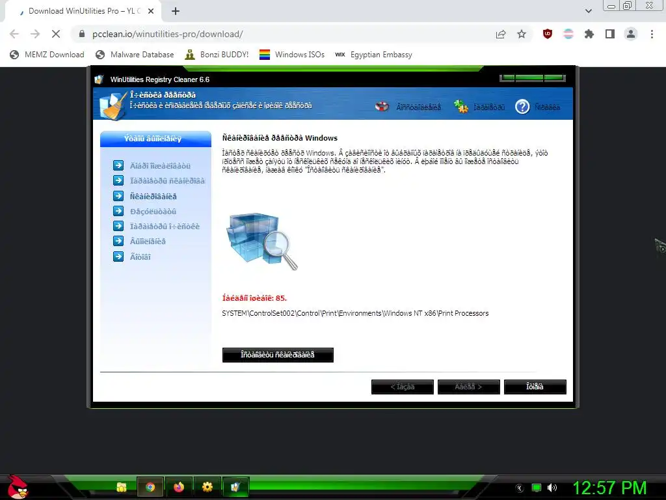Image resolution: width=666 pixels, height=500 pixels.
Task: Open Chrome three-dot menu
Action: [x=652, y=34]
